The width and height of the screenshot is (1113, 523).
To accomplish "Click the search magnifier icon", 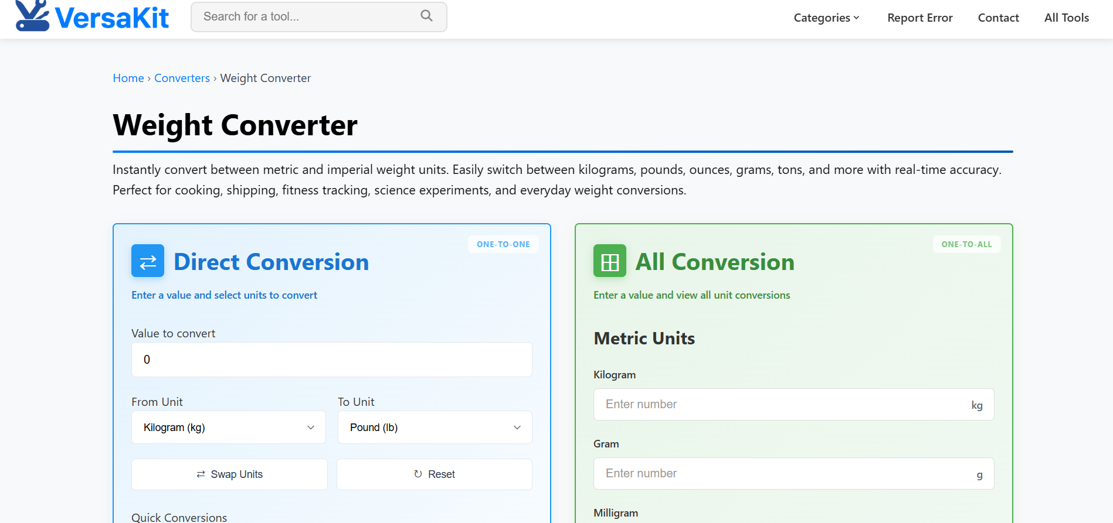I will point(426,16).
